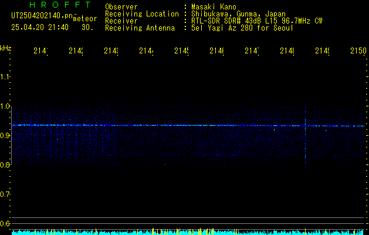This screenshot has height=235, width=369.
Task: Click the Receiving Antenna label
Action: 140,28
